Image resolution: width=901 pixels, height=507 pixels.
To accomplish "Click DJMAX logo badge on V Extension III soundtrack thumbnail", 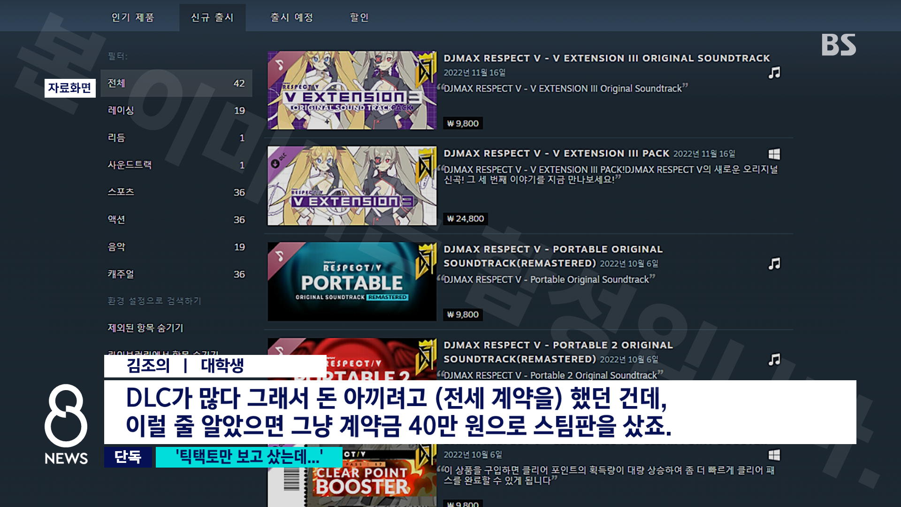I will (426, 69).
